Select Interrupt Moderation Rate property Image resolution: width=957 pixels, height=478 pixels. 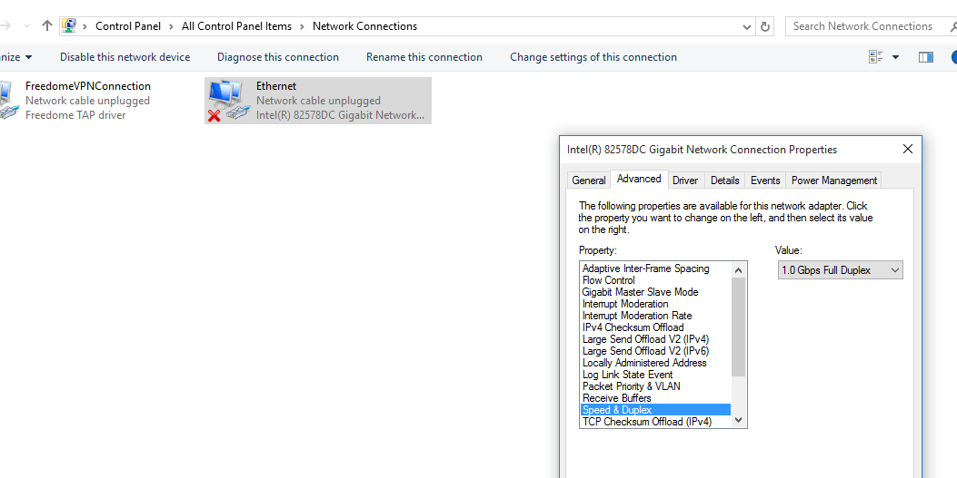point(655,316)
